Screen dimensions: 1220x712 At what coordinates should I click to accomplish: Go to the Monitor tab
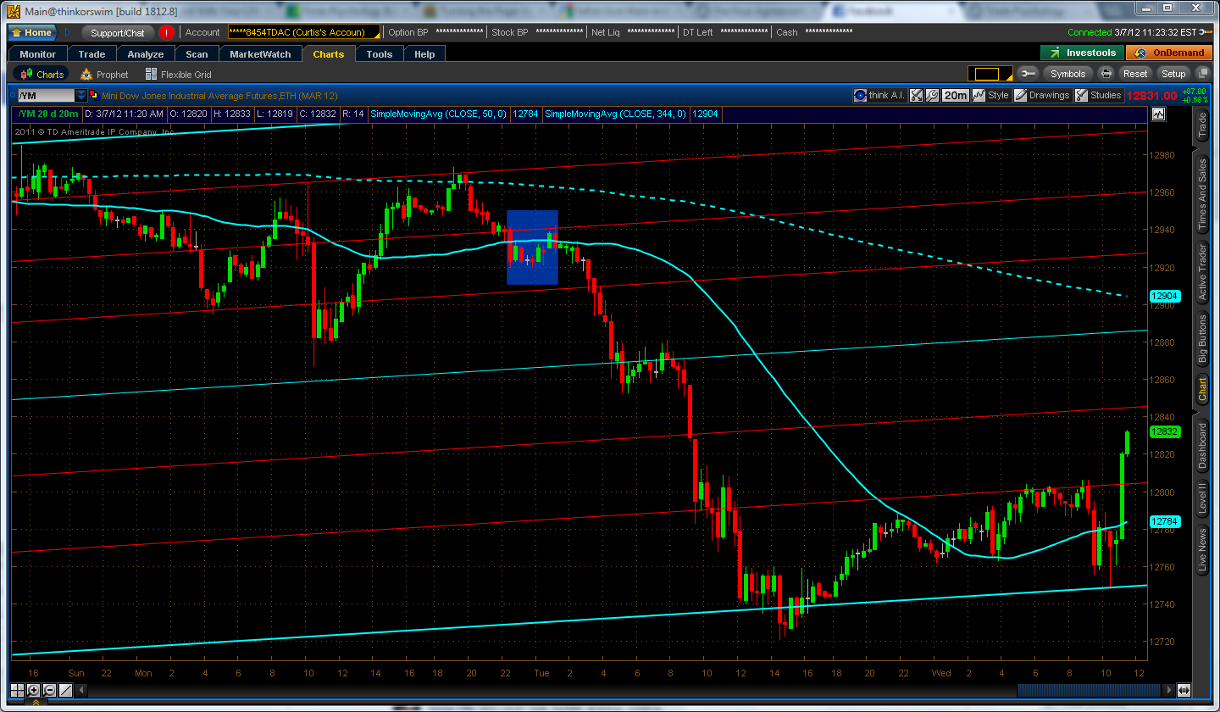click(x=38, y=54)
